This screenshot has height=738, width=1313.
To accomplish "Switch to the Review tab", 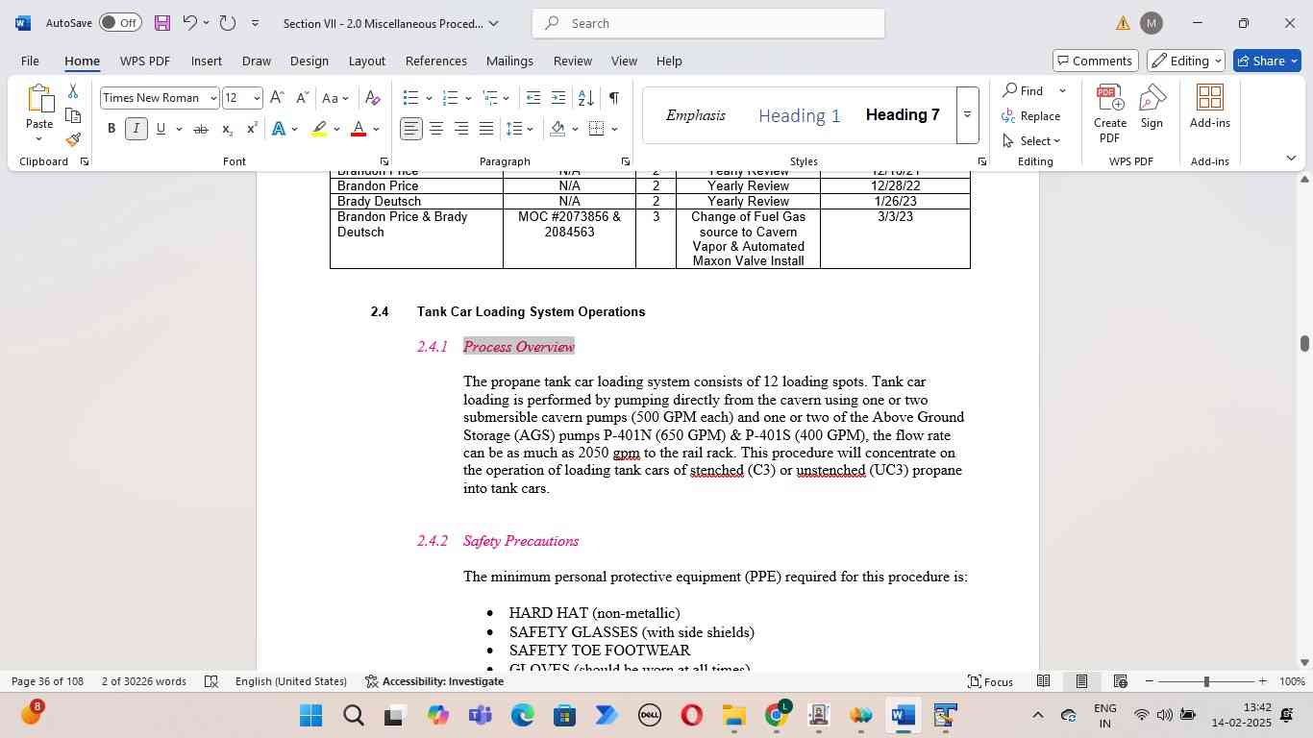I will coord(572,61).
